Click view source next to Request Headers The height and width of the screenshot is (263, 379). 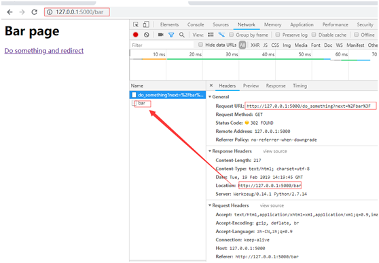pos(272,205)
